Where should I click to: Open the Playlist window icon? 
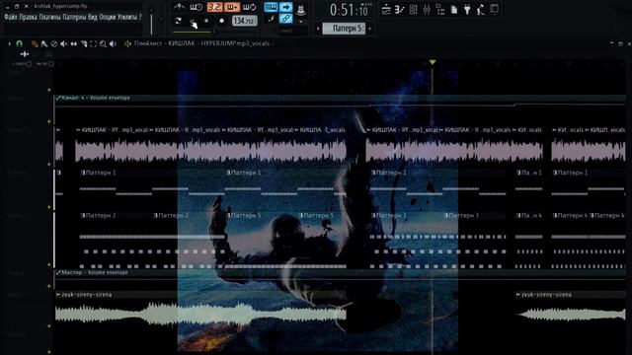pyautogui.click(x=386, y=10)
